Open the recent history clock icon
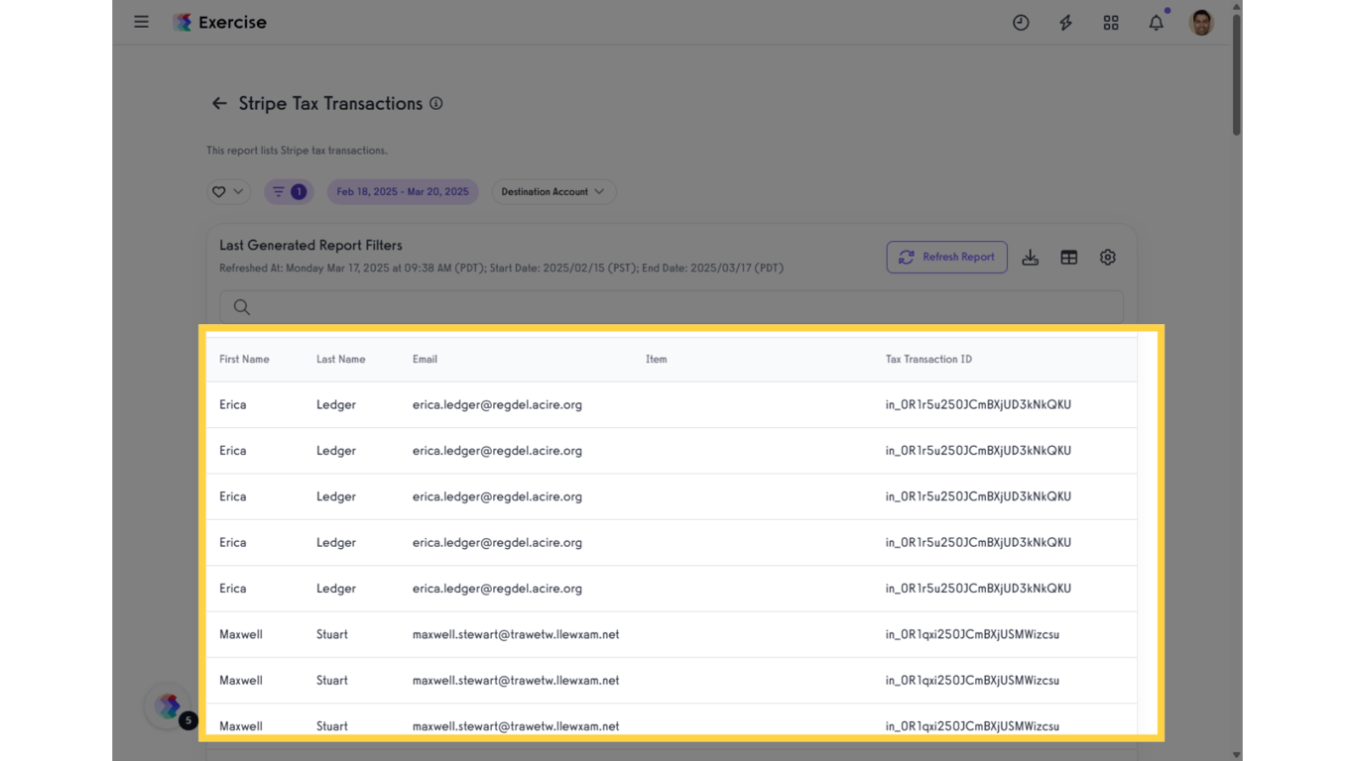 [x=1021, y=23]
